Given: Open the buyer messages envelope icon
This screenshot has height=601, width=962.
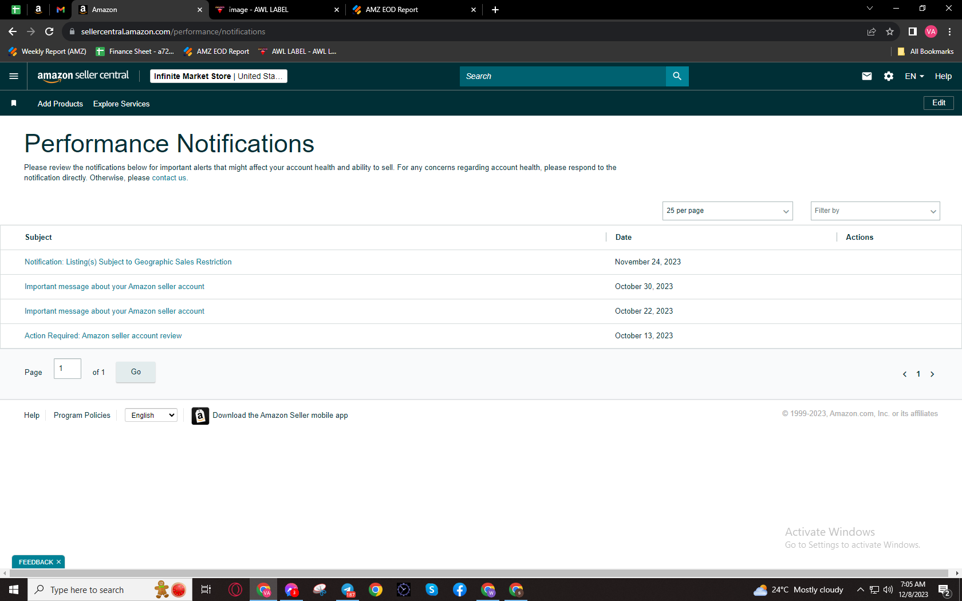Looking at the screenshot, I should (x=867, y=76).
